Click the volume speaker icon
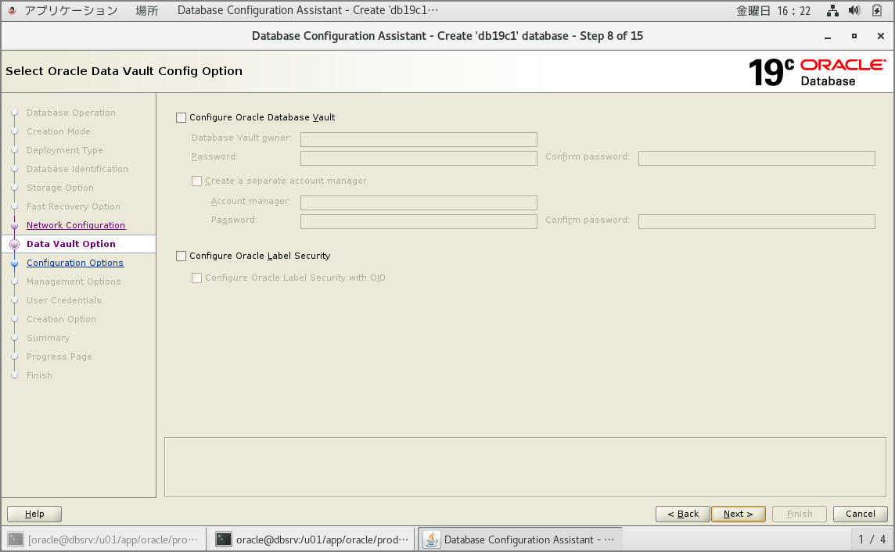The image size is (895, 552). pos(854,11)
